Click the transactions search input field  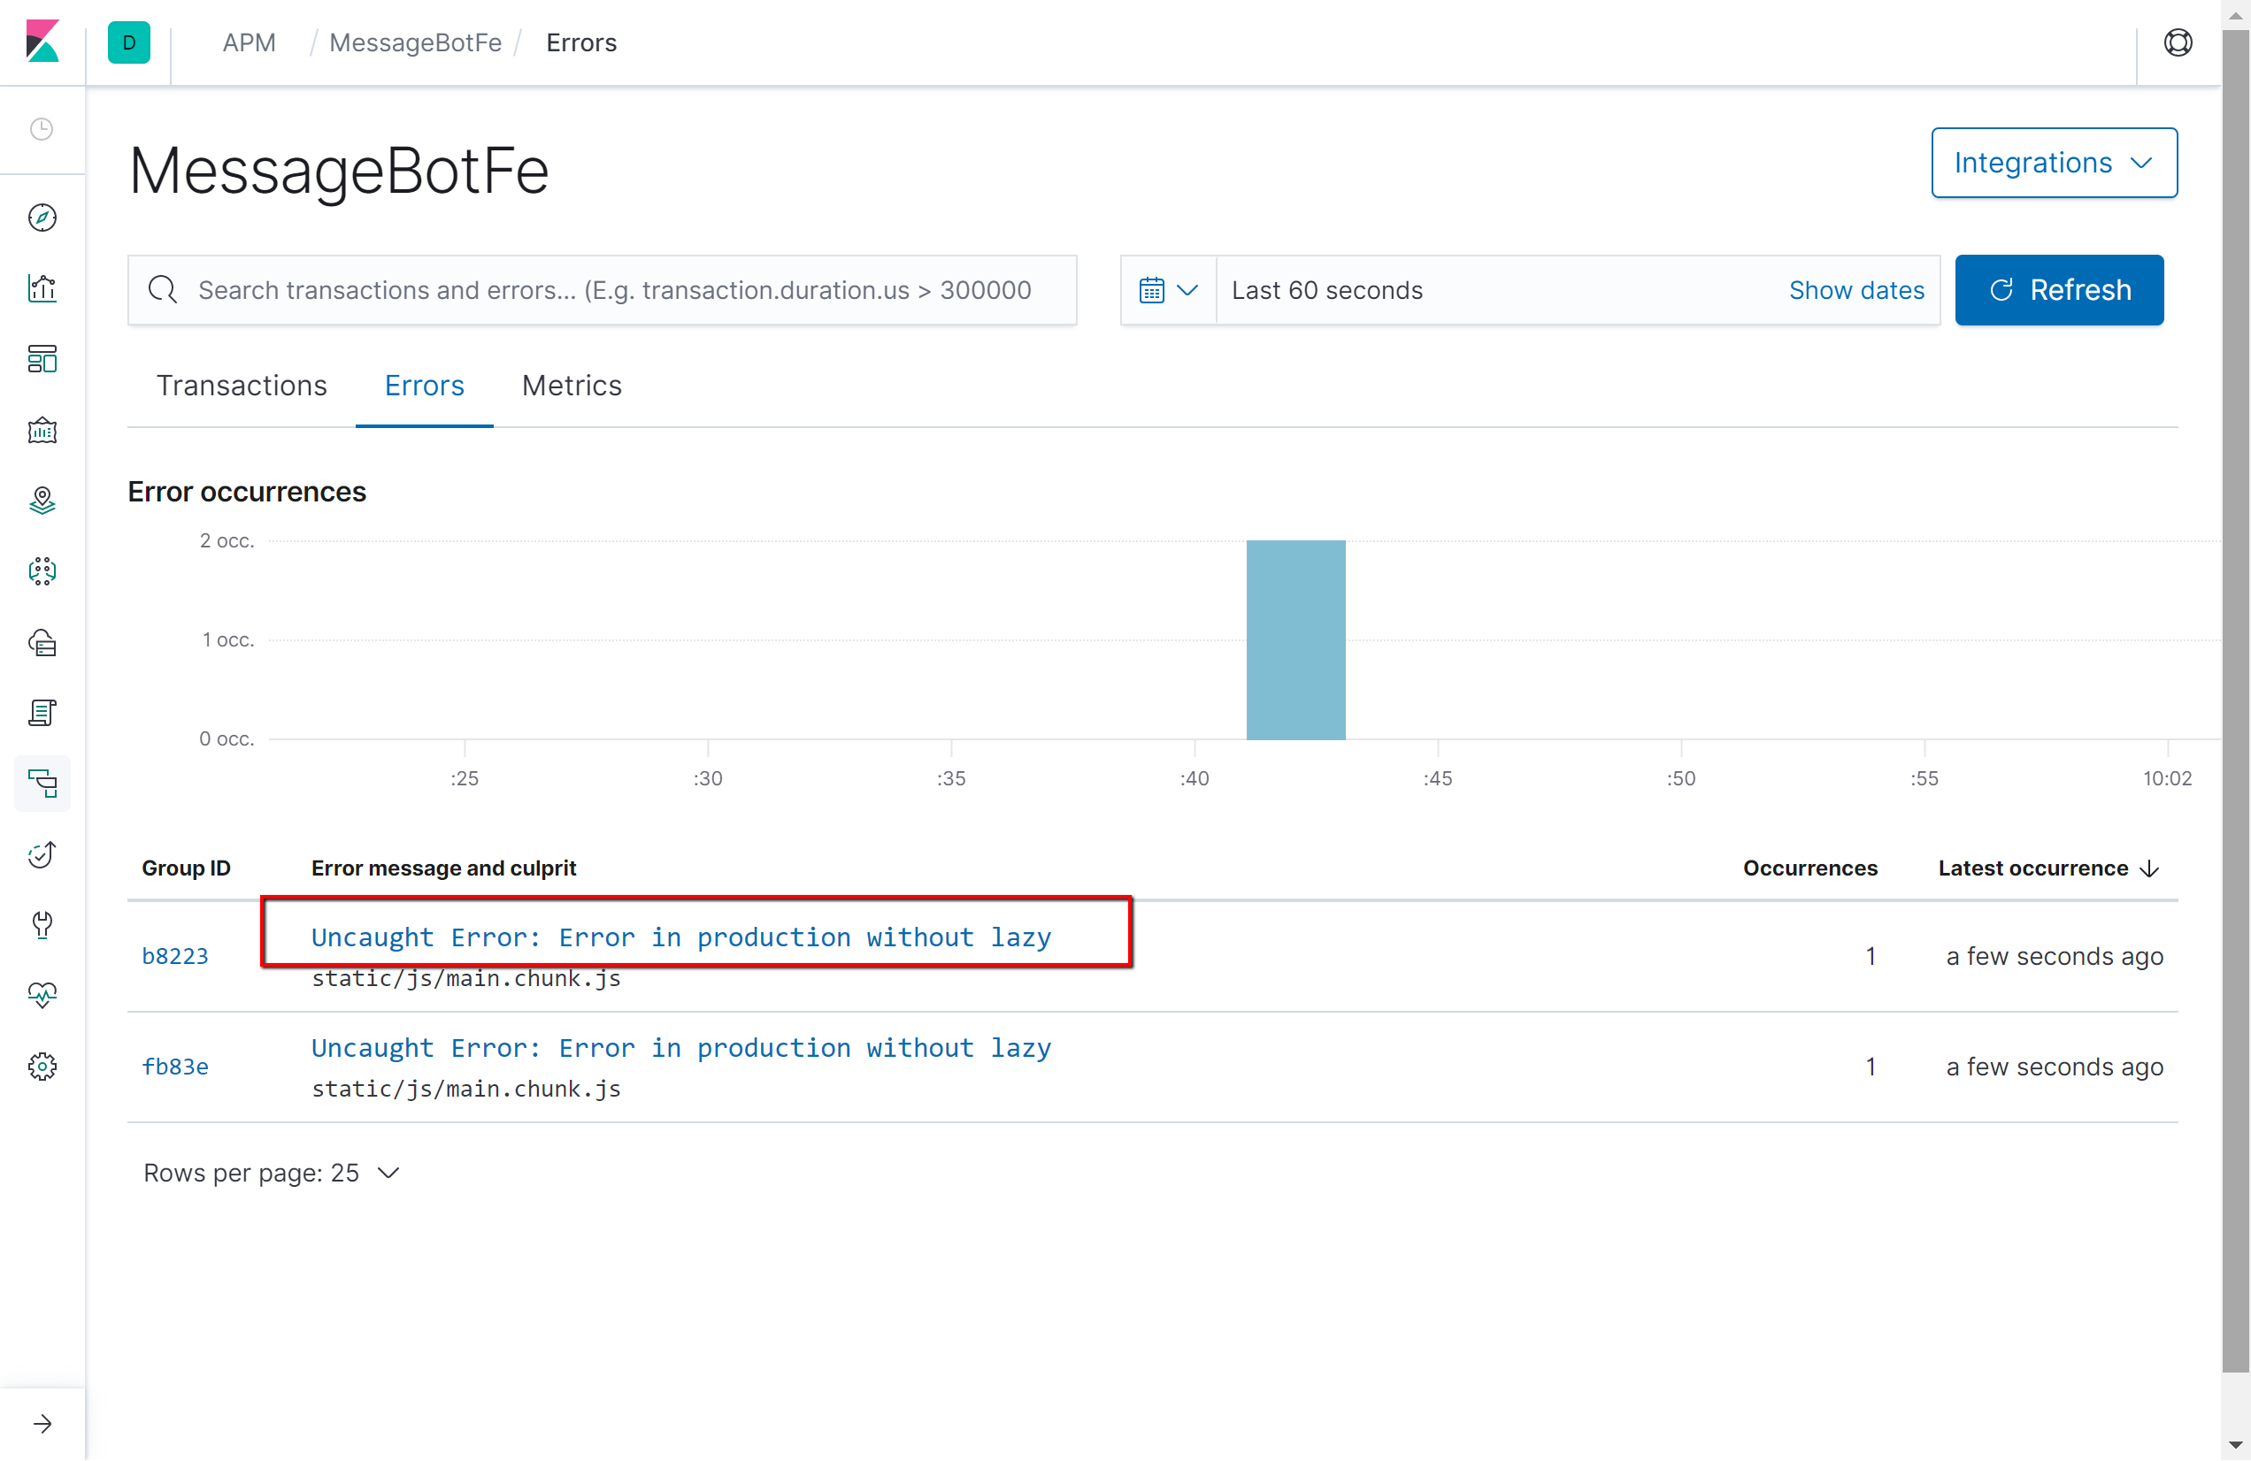603,290
